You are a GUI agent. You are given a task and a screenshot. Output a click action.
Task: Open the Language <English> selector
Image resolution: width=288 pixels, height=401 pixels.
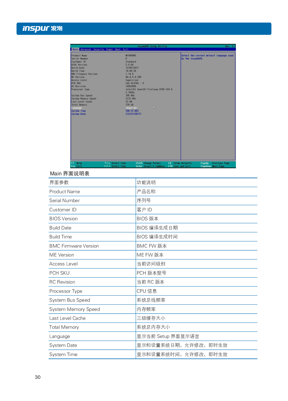coord(131,108)
